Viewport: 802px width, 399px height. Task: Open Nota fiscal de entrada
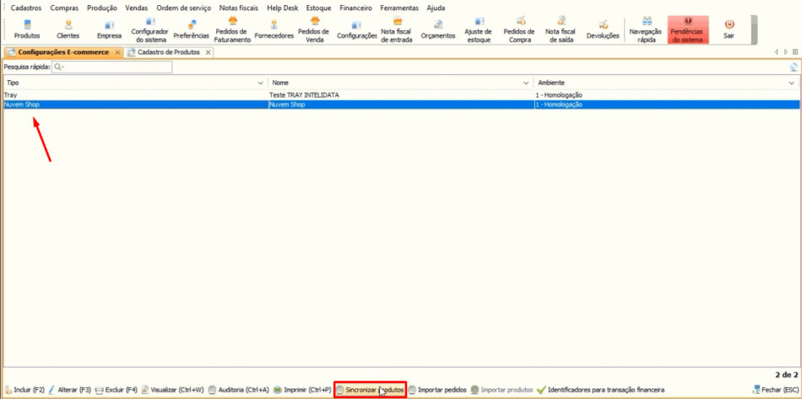pos(397,30)
